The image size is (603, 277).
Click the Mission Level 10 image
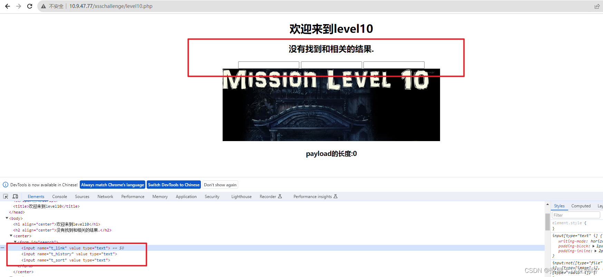331,105
